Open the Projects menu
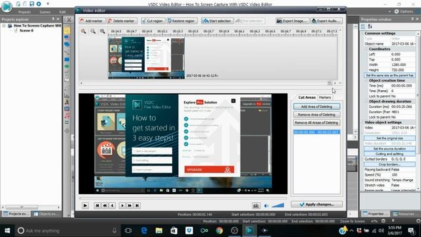Viewport: 421px width, 237px height. click(24, 12)
